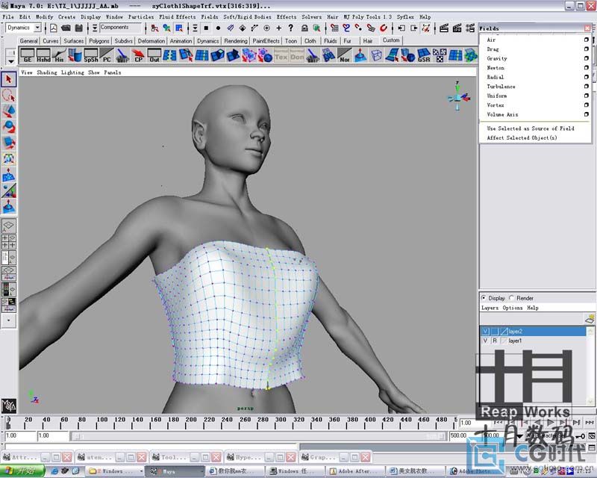Switch to the Custom shelf tab
This screenshot has height=478, width=597.
(x=391, y=40)
